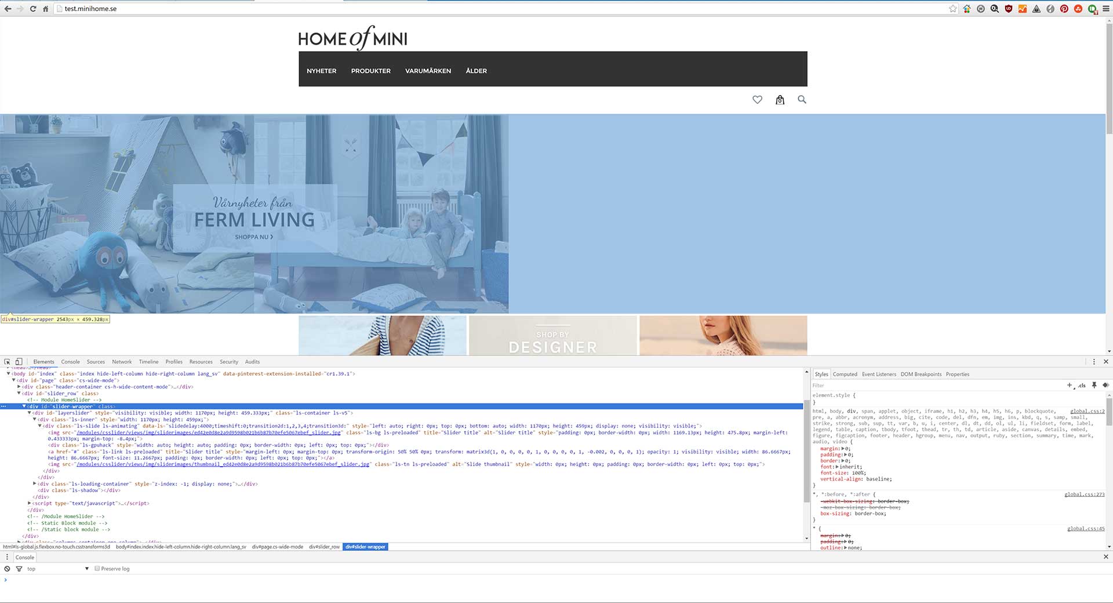The width and height of the screenshot is (1113, 603).
Task: Clear console with the ban icon
Action: 7,569
